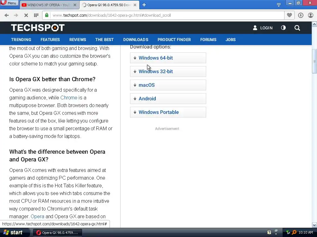This screenshot has width=317, height=237.
Task: Click the 10:10 AM clock
Action: (x=306, y=232)
